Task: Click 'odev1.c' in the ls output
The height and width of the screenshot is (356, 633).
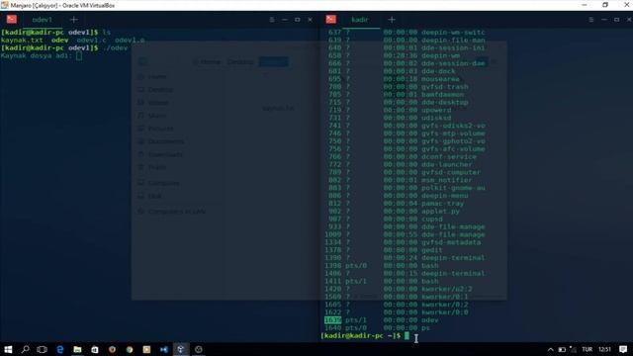Action: (x=92, y=40)
